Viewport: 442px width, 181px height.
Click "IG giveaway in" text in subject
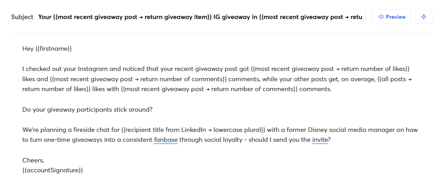click(235, 17)
